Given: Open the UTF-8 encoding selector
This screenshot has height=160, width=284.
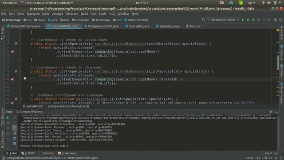Looking at the screenshot, I should coord(267,158).
